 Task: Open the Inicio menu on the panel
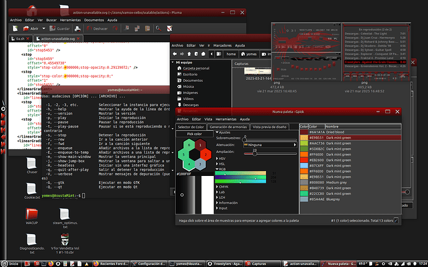(x=10, y=264)
